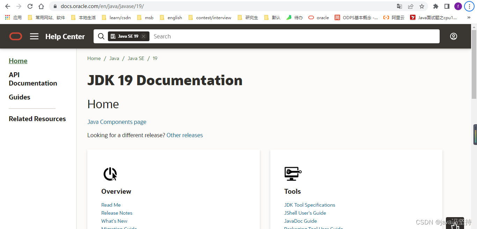The height and width of the screenshot is (229, 477).
Task: Reload the page with refresh icon
Action: pyautogui.click(x=30, y=6)
